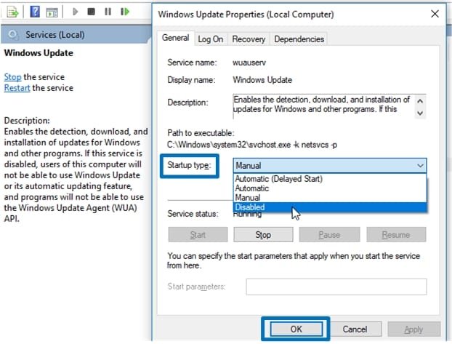452x344 pixels.
Task: Click the Resume service button
Action: (396, 235)
